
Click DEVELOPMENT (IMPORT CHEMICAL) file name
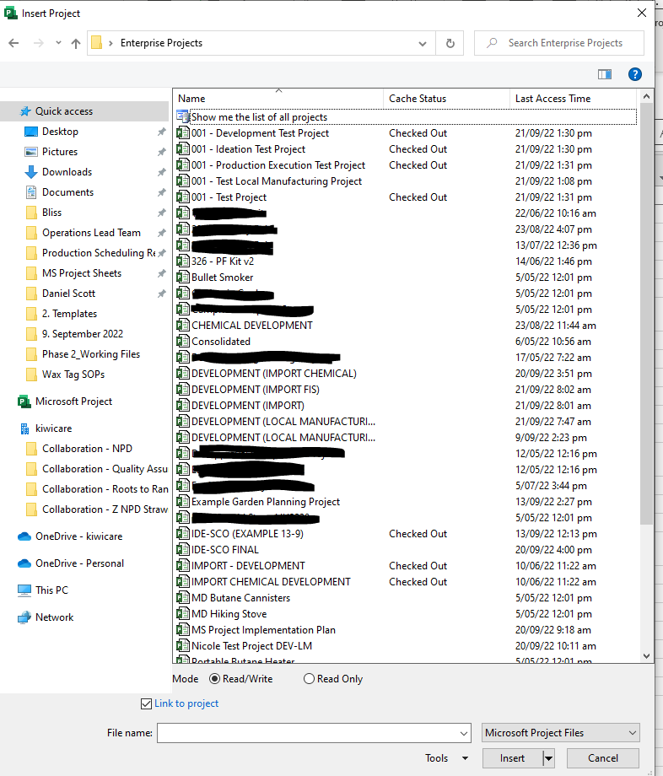274,374
